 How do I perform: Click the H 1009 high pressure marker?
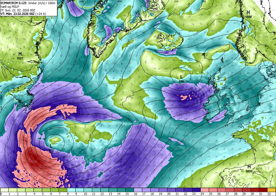(x=248, y=14)
